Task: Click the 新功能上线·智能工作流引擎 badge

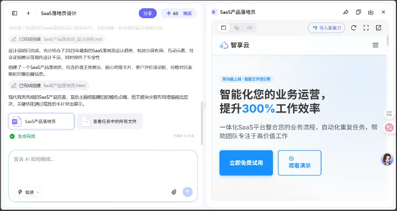Action: 246,79
